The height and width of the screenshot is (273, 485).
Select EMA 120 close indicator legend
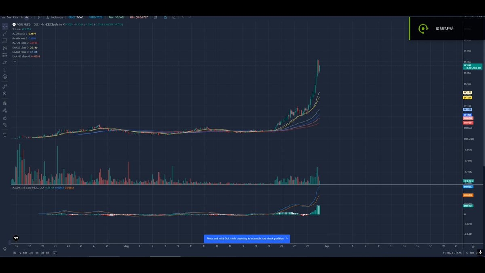(x=26, y=57)
